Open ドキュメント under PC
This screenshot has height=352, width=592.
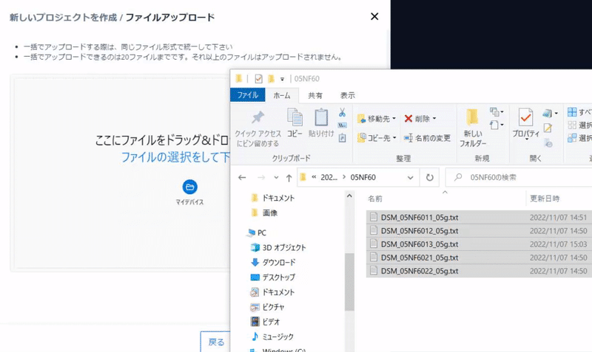272,292
